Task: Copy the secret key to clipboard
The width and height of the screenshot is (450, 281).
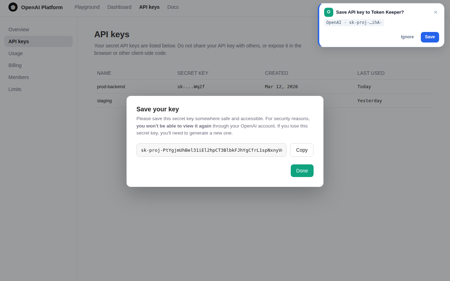Action: (x=302, y=150)
